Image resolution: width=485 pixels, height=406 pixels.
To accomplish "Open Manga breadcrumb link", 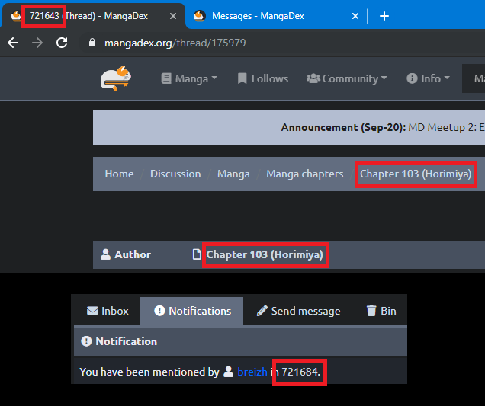I will [233, 174].
